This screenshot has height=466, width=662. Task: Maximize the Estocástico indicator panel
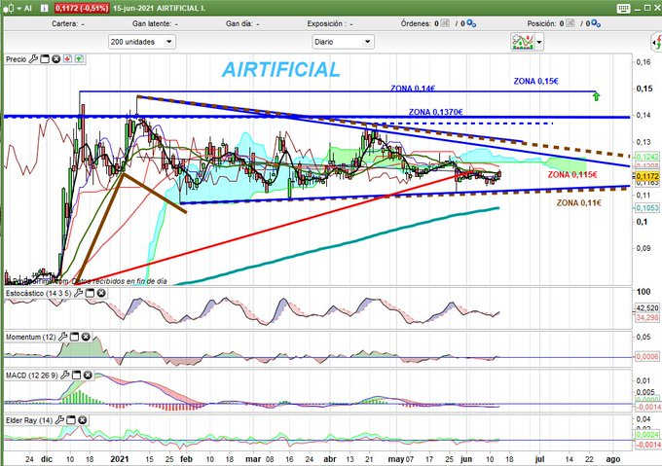pyautogui.click(x=90, y=293)
